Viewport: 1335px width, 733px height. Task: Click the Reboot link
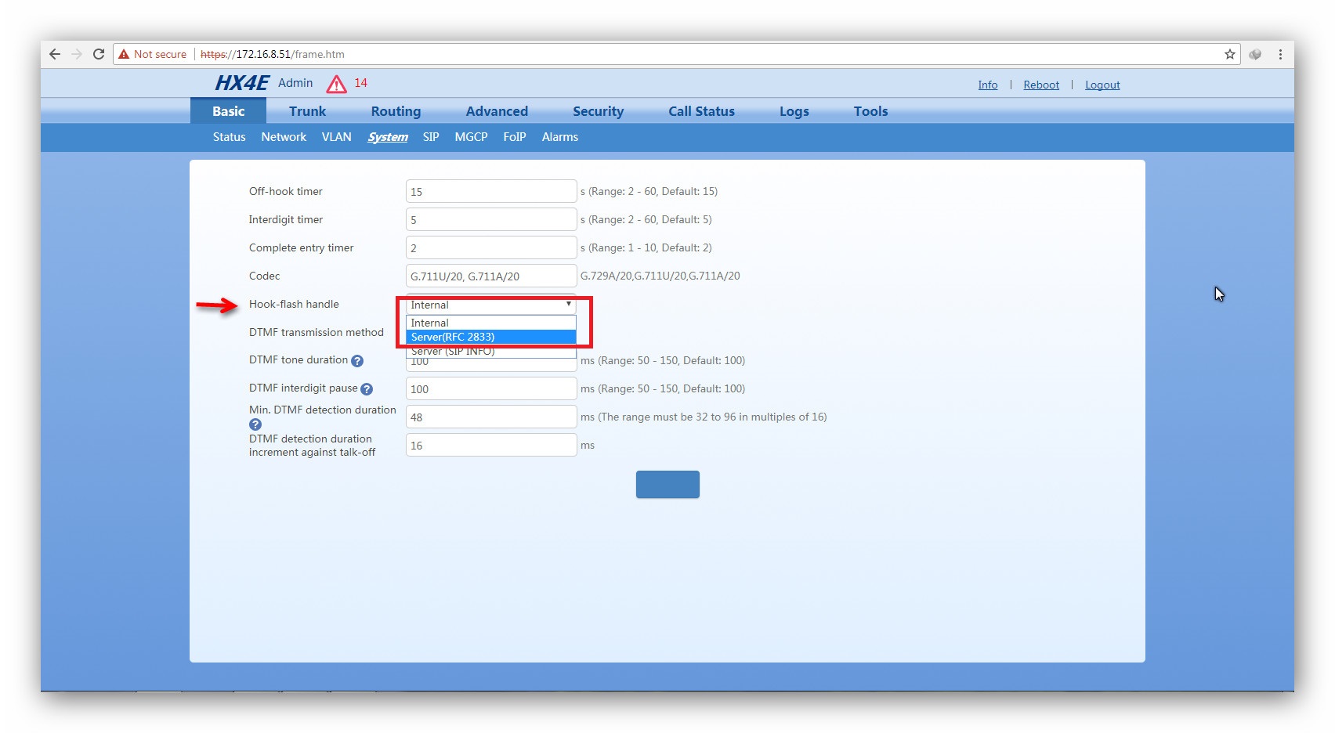[x=1040, y=85]
